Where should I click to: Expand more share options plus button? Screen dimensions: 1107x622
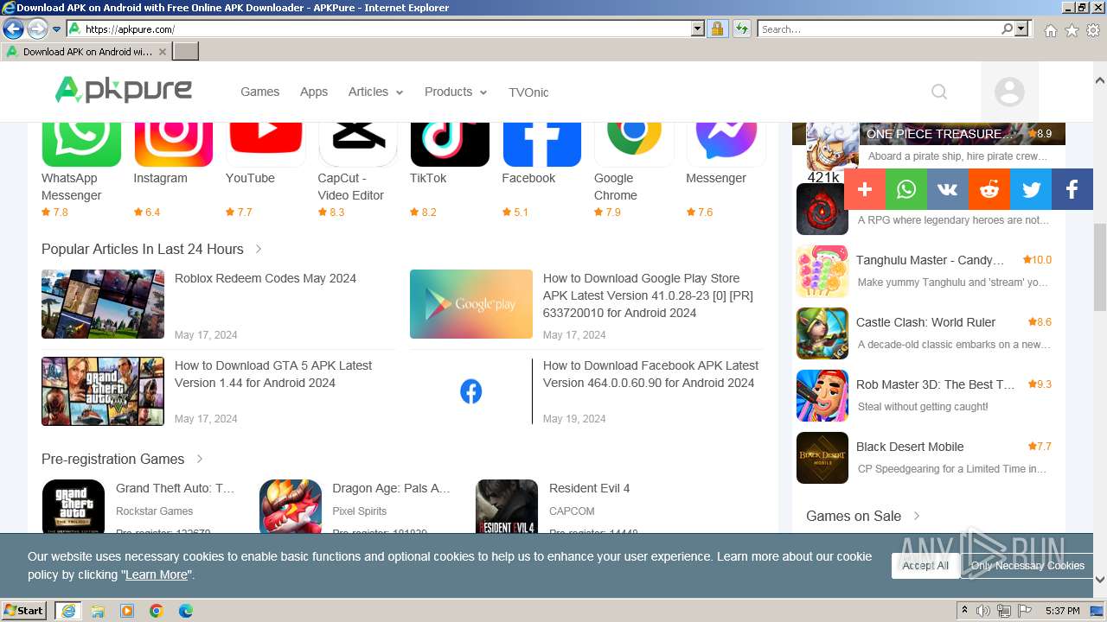pos(865,189)
